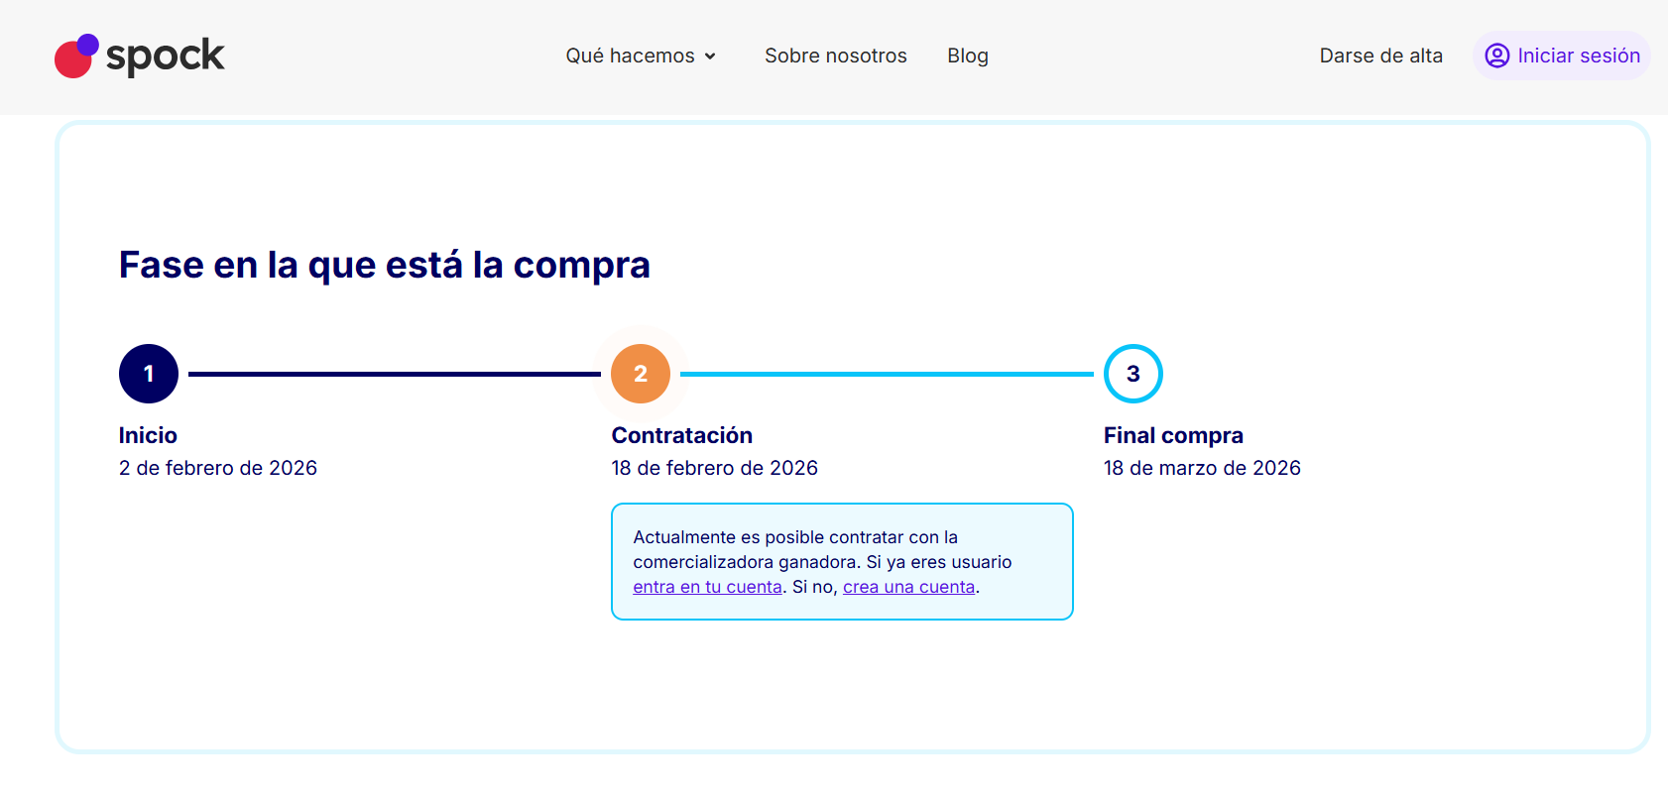Click Darse de alta to register
The width and height of the screenshot is (1668, 796).
coord(1380,56)
